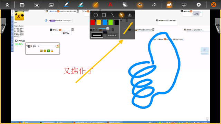221x124 pixels.
Task: Select the dashed line style
Action: [112, 35]
